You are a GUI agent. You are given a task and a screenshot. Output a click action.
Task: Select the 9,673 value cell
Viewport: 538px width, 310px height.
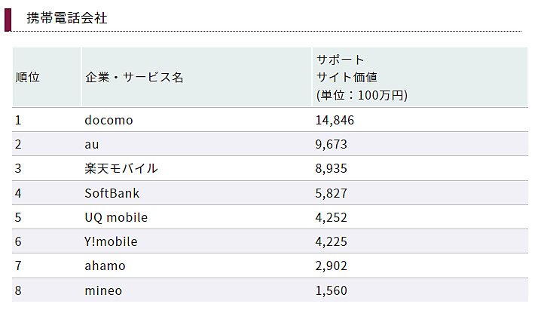coord(332,144)
